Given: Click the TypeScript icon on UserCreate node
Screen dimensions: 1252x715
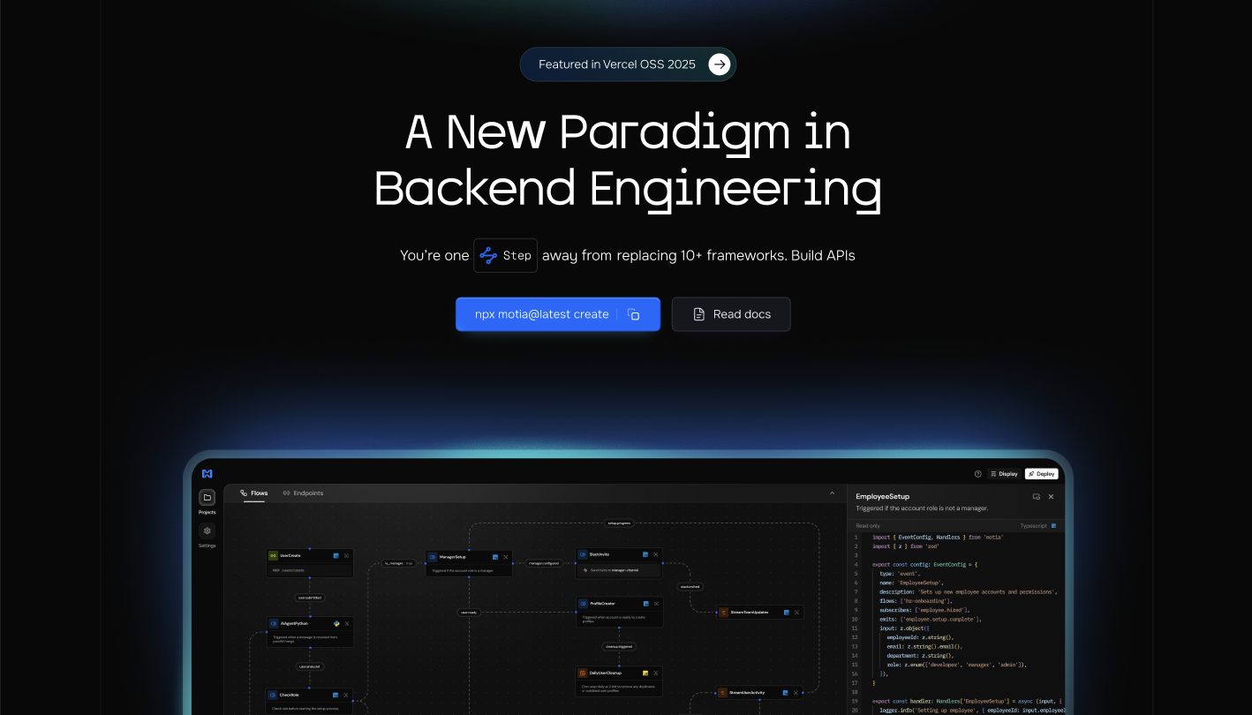Looking at the screenshot, I should tap(336, 555).
